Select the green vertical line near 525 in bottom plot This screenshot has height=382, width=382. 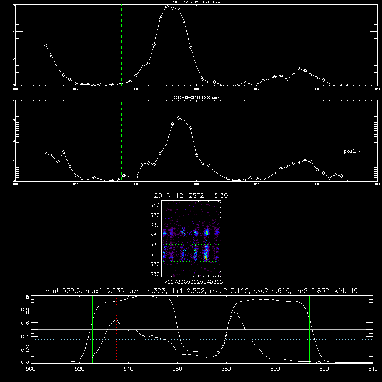click(92, 329)
